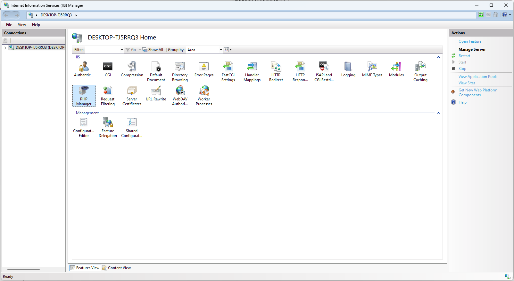
Task: Open Directory Browsing feature
Action: pyautogui.click(x=180, y=72)
